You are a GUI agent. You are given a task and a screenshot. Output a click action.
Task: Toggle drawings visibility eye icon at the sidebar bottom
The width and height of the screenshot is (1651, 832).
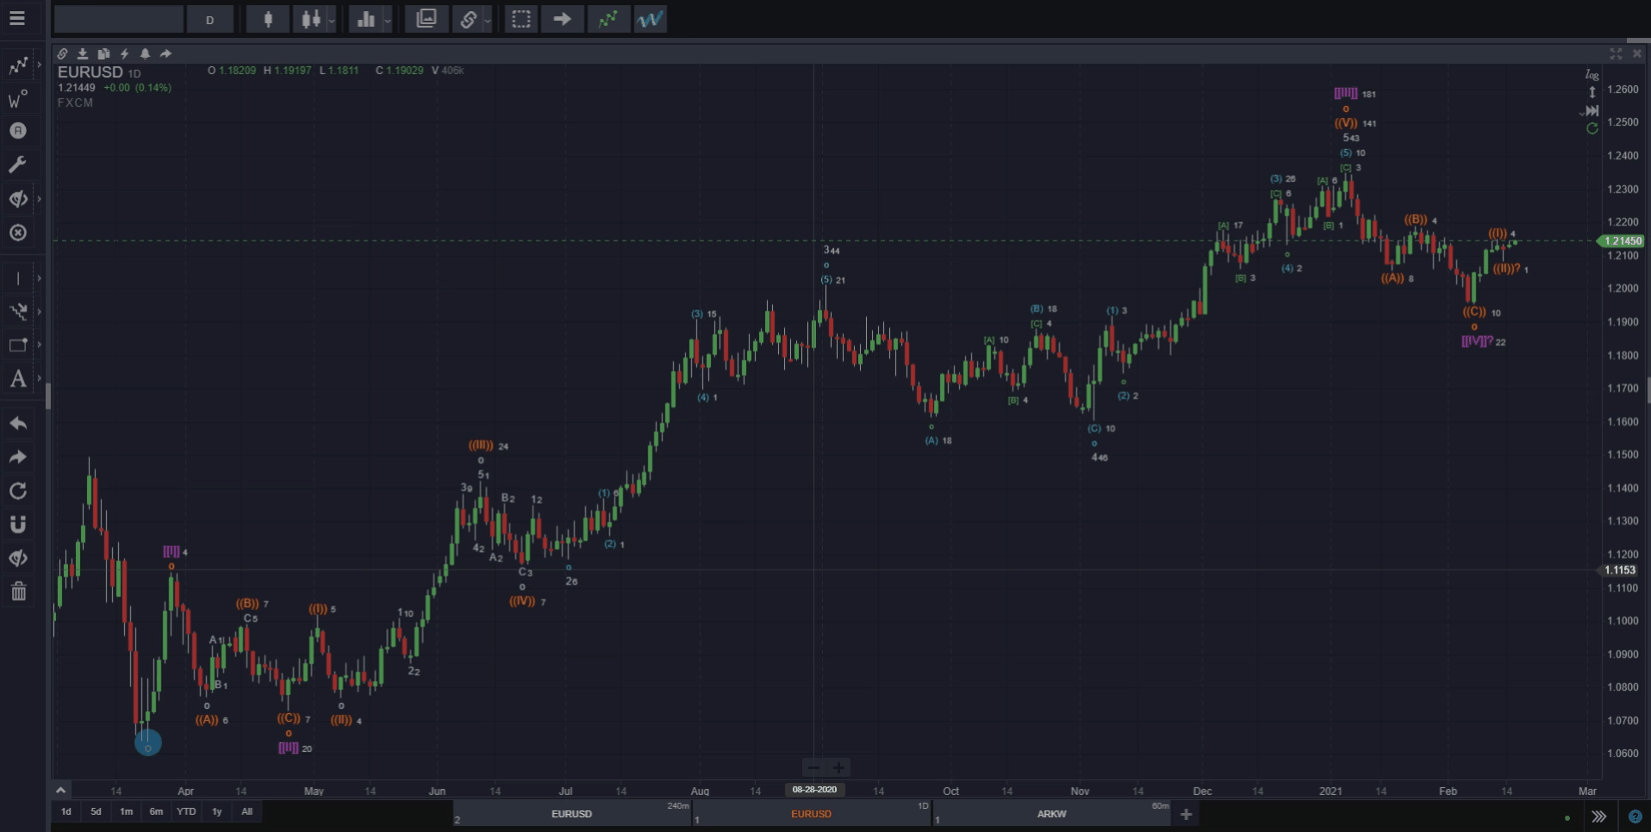[x=18, y=558]
